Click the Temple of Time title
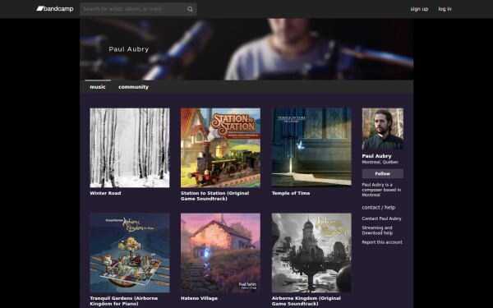Viewport: 493px width, 308px height. (291, 193)
